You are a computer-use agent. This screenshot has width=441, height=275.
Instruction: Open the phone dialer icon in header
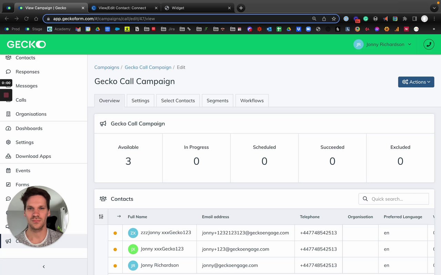[429, 44]
